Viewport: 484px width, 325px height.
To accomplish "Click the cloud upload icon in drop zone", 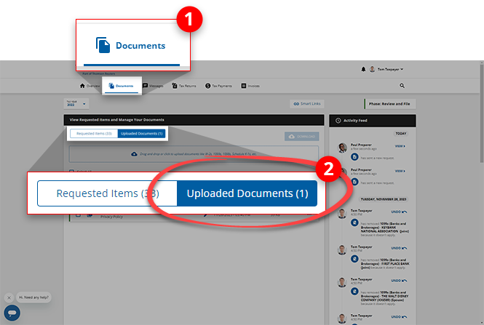I will point(134,154).
